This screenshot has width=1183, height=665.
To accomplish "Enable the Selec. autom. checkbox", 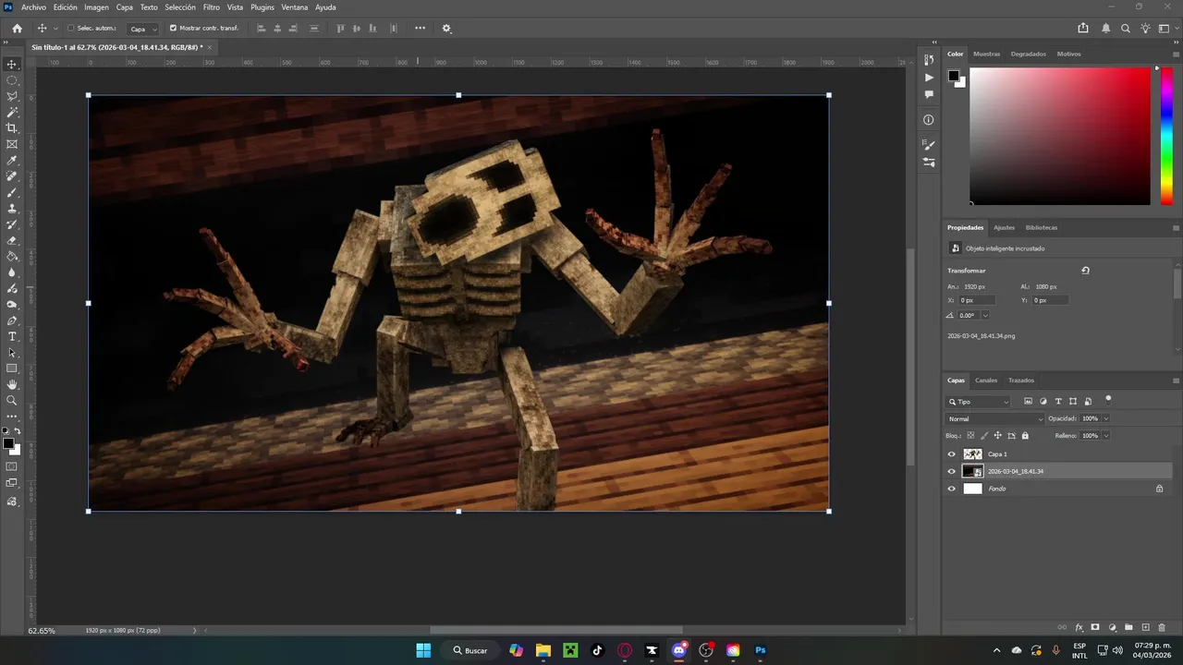I will click(70, 29).
